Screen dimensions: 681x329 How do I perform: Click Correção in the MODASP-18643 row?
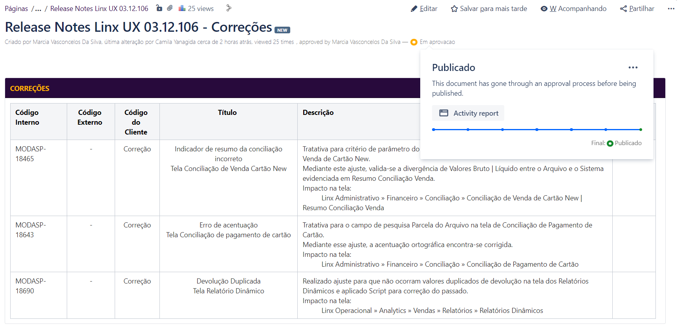pos(137,225)
